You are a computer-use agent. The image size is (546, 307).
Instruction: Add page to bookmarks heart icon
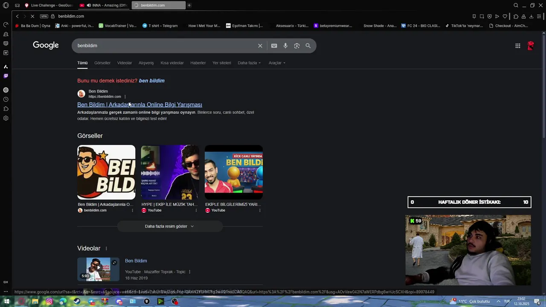(x=505, y=16)
